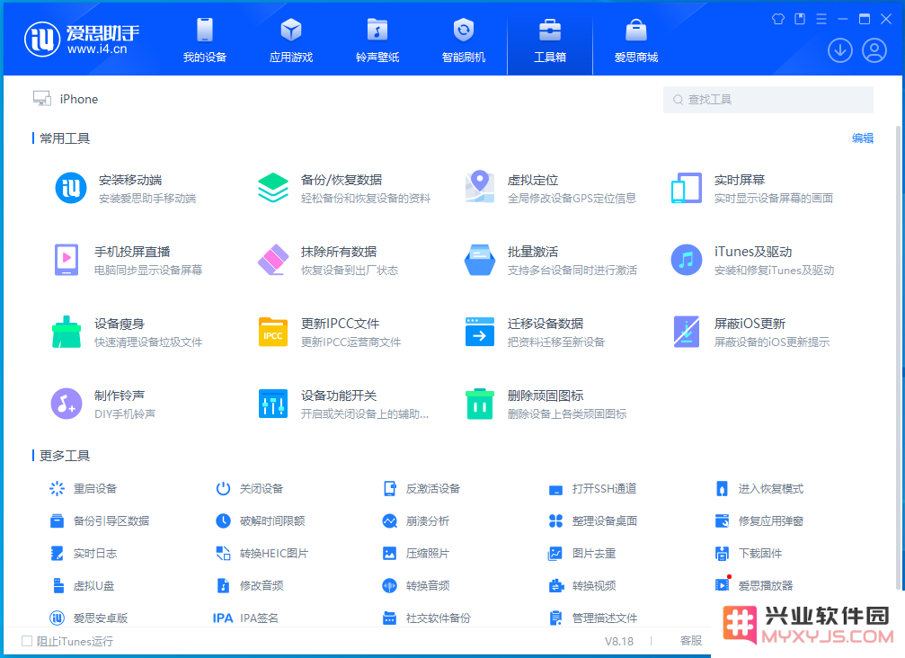
Task: Open the 备份引导区数据 tool
Action: pyautogui.click(x=99, y=521)
